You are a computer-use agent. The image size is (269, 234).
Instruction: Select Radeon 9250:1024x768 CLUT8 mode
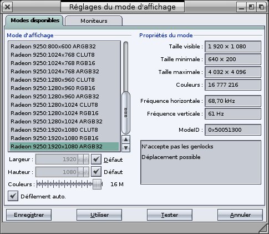point(64,54)
